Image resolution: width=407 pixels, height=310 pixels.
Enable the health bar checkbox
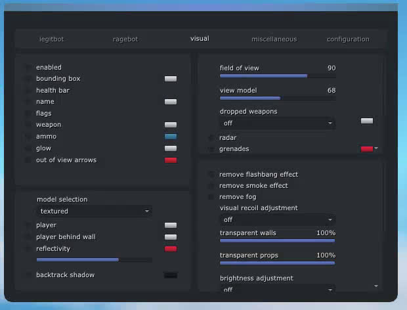[28, 91]
